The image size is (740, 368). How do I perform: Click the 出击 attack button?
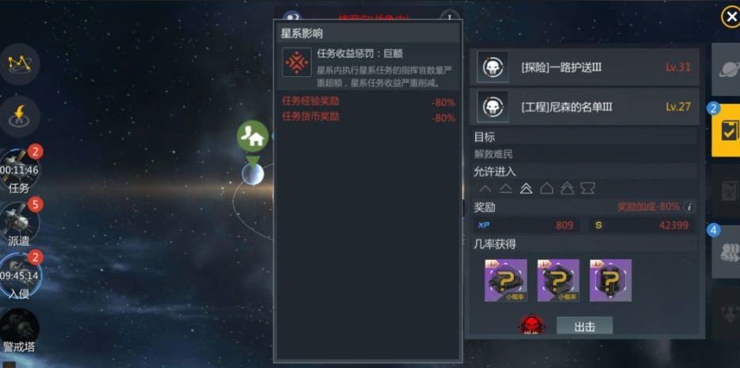585,326
